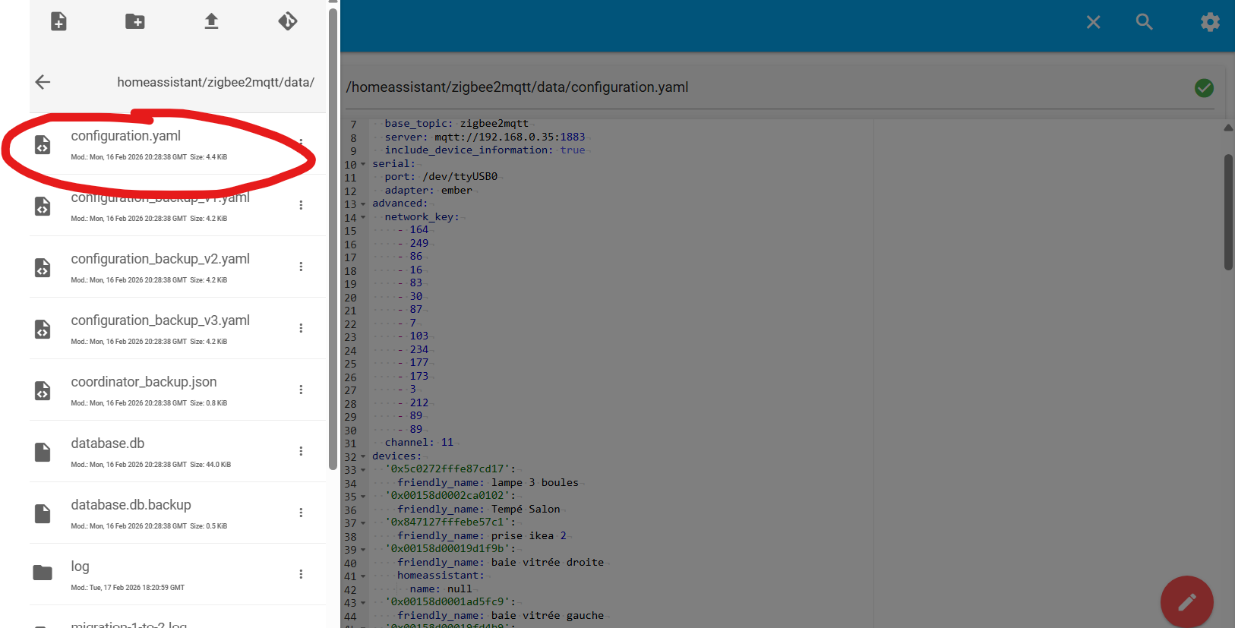
Task: Click the upload file icon
Action: [x=211, y=21]
